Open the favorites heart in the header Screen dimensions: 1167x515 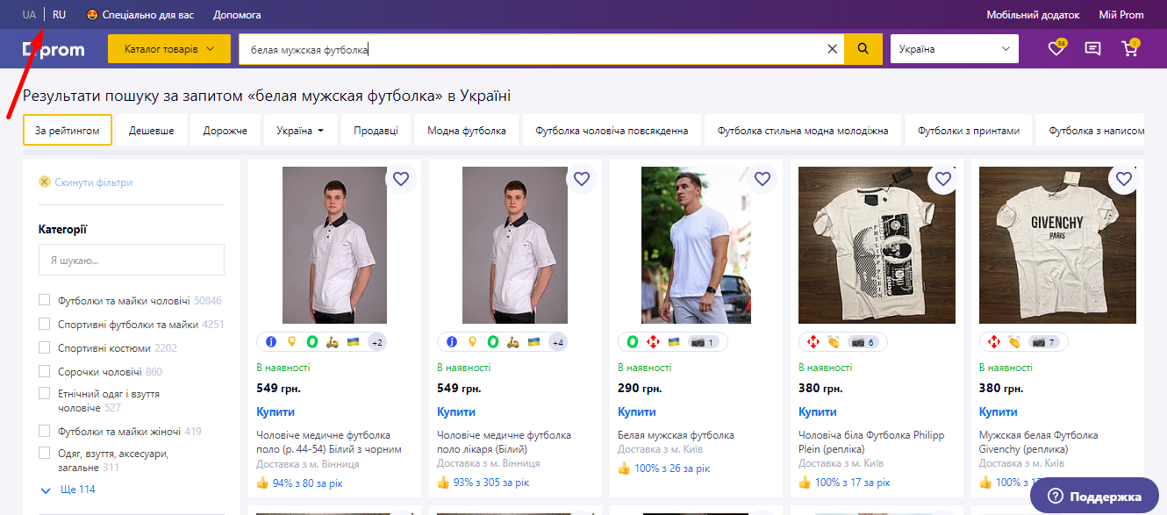click(x=1056, y=49)
